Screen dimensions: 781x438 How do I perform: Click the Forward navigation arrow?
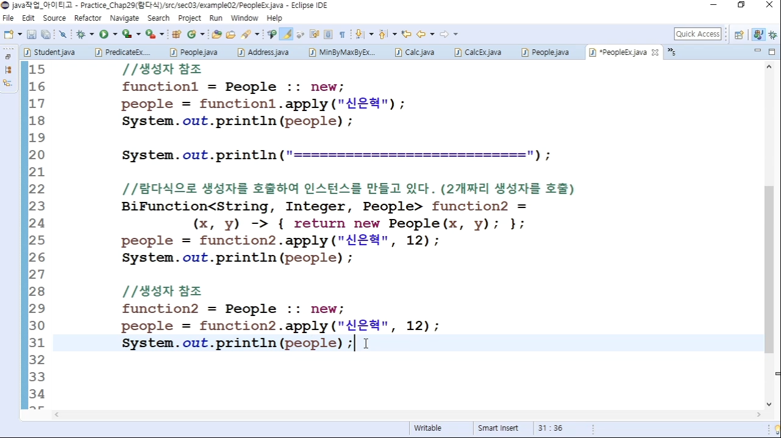444,34
